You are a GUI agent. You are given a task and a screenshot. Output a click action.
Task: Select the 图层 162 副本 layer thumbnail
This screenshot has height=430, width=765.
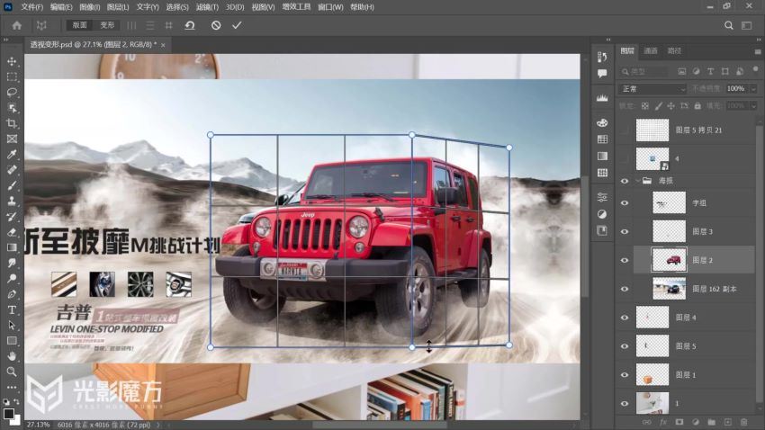point(669,289)
